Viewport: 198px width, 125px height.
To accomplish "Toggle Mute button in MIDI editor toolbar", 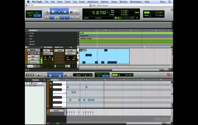I will 32,75.
